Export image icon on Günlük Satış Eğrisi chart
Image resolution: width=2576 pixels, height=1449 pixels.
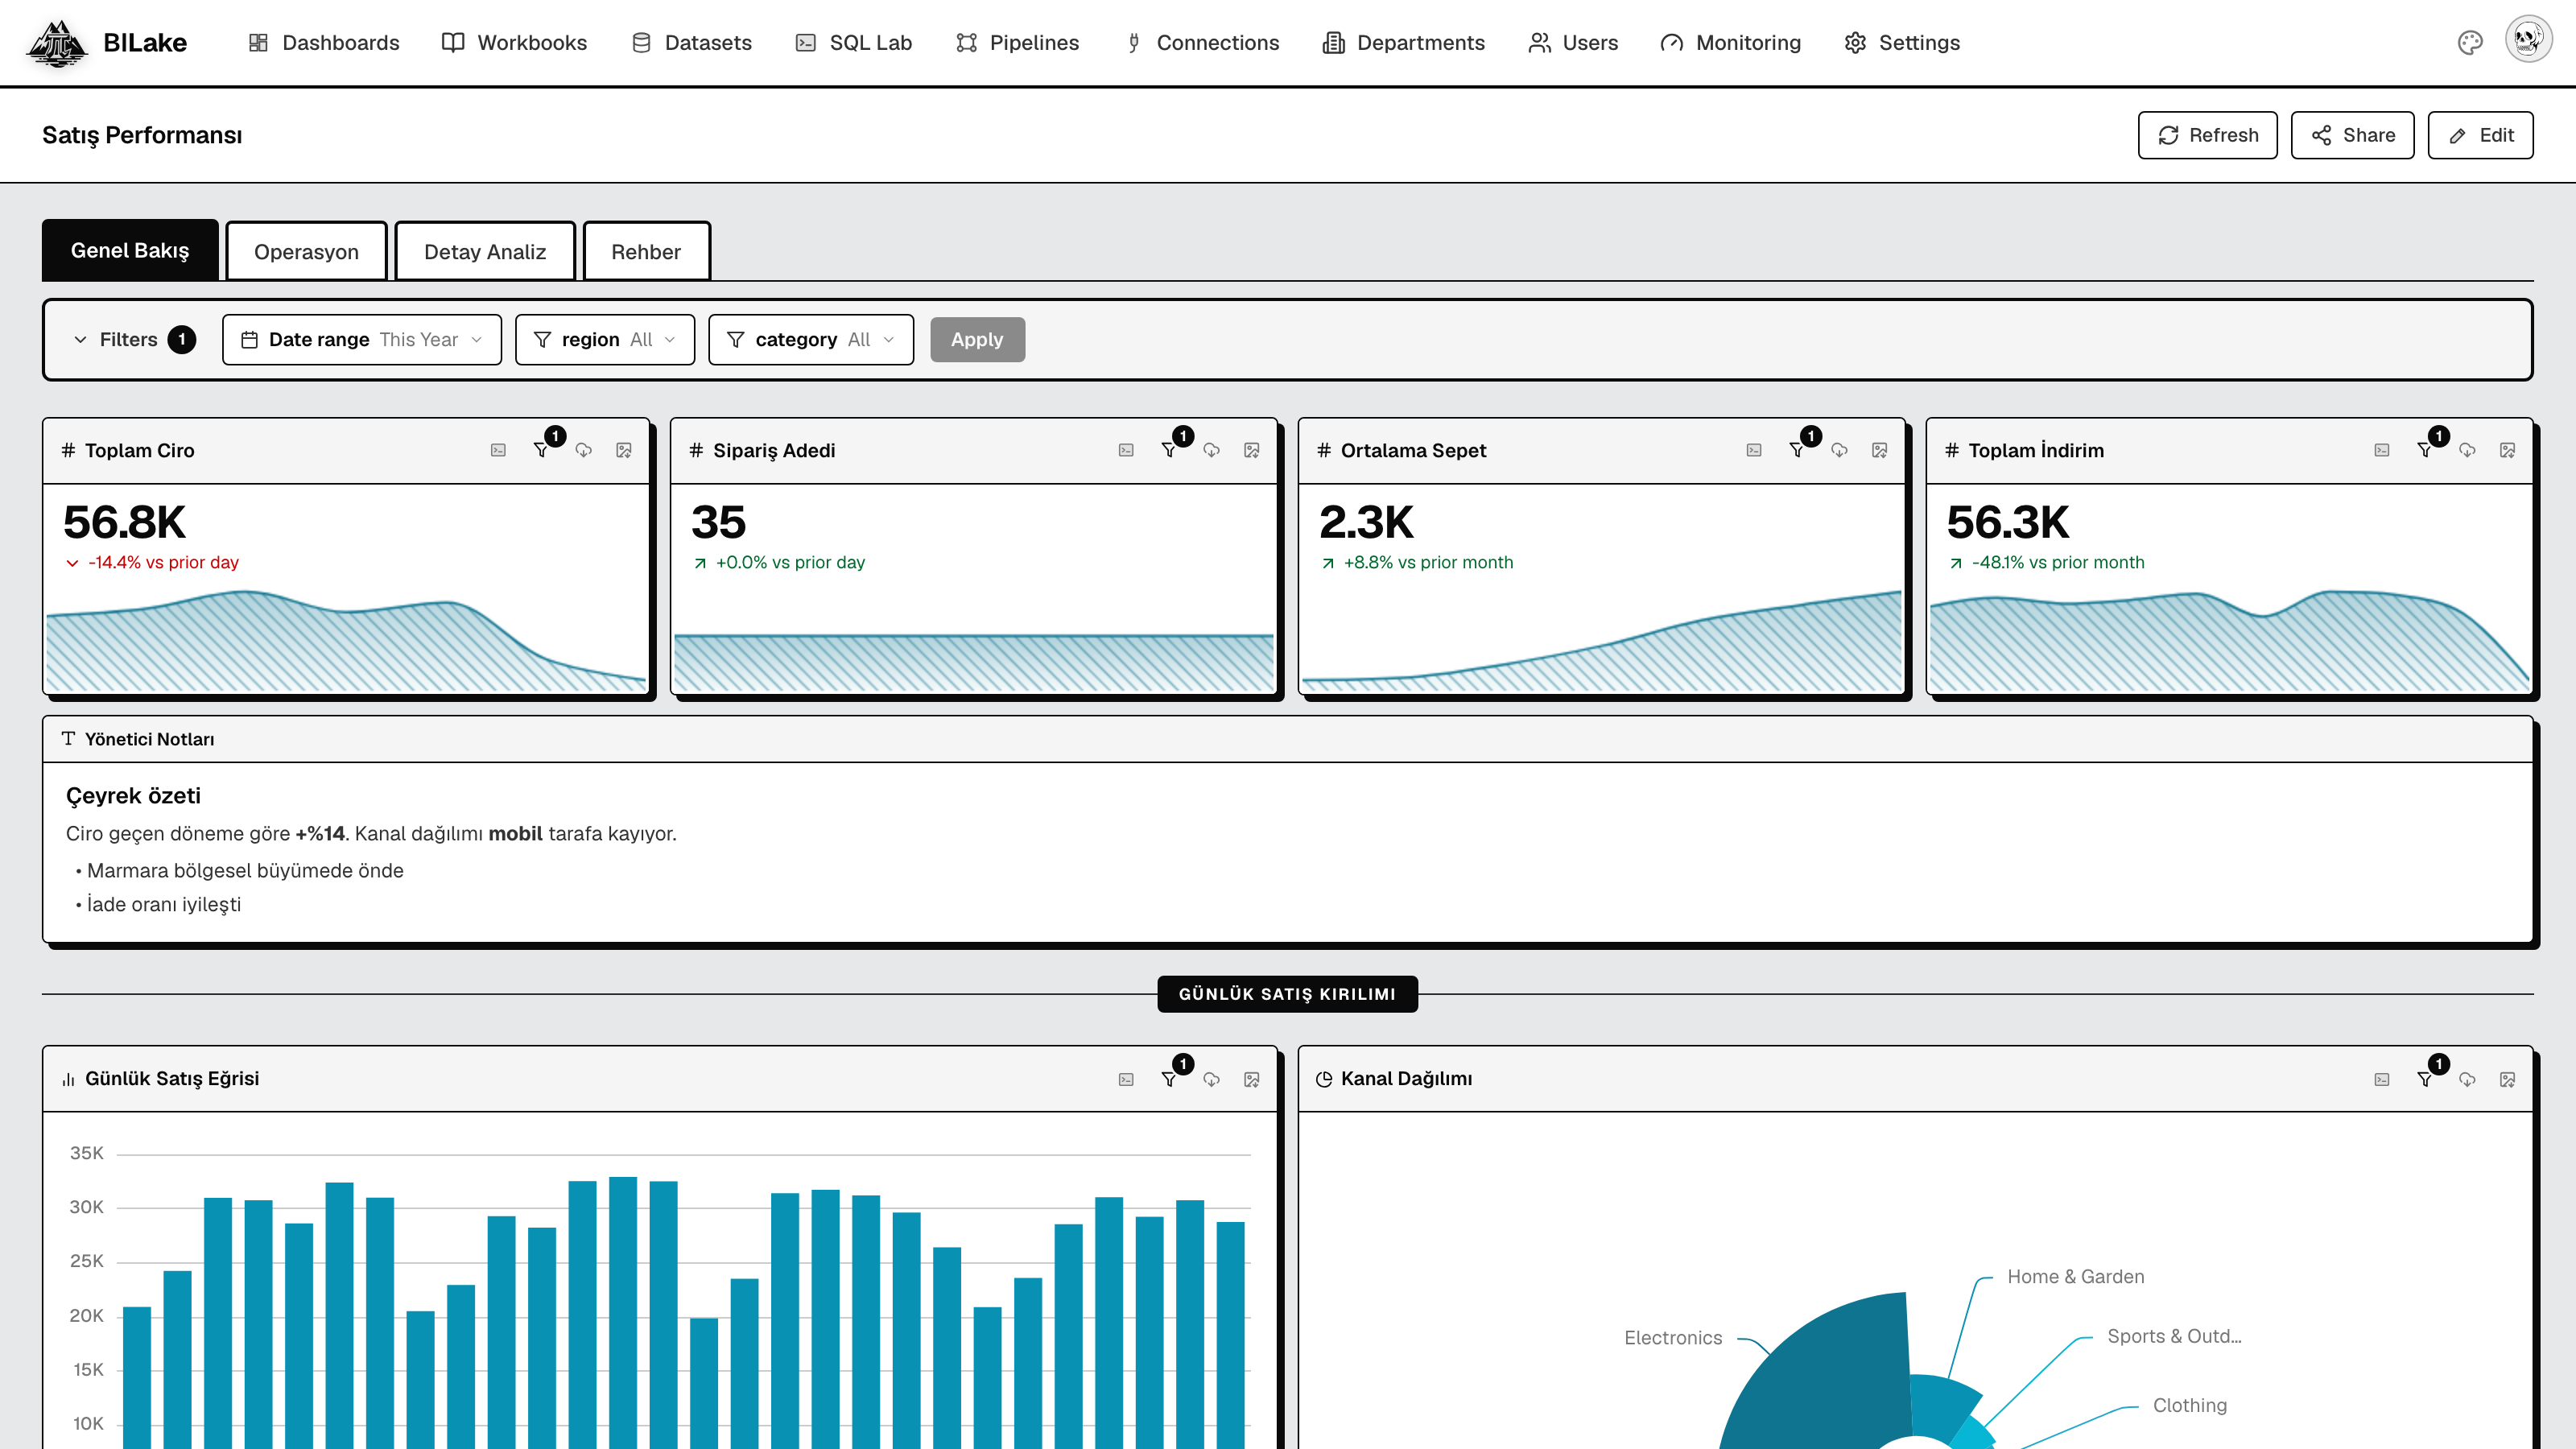(x=1252, y=1079)
